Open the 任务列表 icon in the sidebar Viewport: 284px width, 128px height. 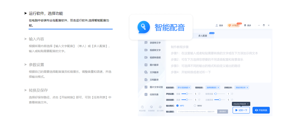pos(146,94)
